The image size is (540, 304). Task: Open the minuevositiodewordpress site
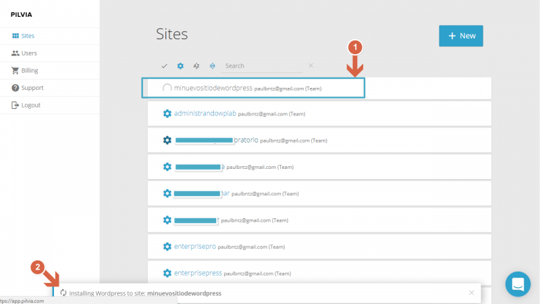click(213, 88)
